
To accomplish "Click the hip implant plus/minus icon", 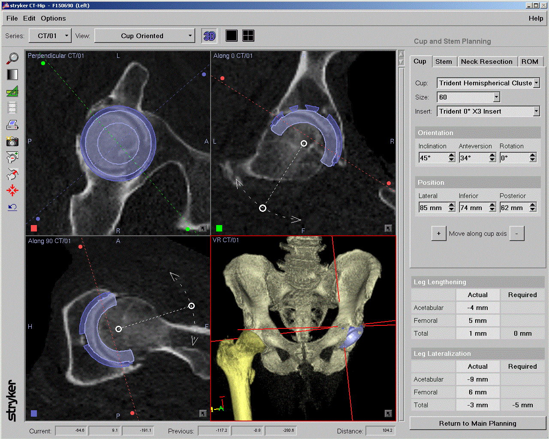I will click(x=12, y=158).
